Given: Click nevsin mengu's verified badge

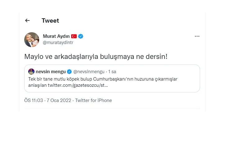Looking at the screenshot, I should click(70, 72).
